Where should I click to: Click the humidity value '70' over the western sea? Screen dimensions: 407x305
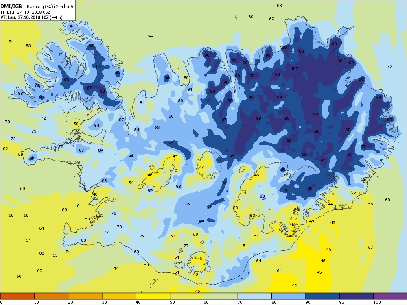pyautogui.click(x=7, y=122)
